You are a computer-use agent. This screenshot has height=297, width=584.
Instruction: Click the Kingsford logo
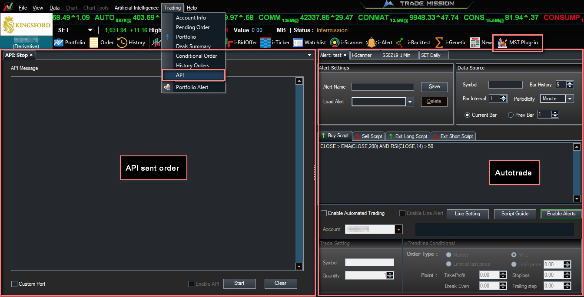[26, 25]
